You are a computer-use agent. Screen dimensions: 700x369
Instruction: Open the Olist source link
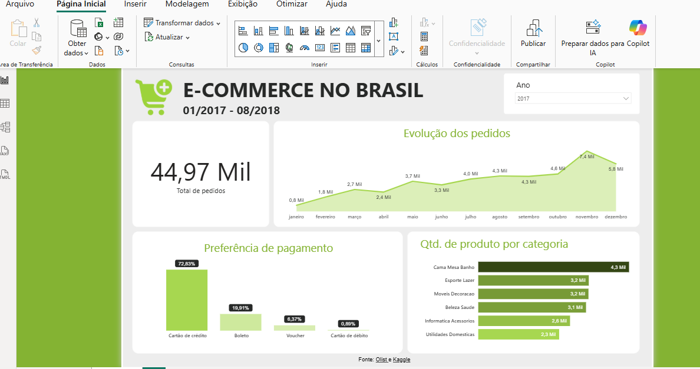pyautogui.click(x=381, y=360)
